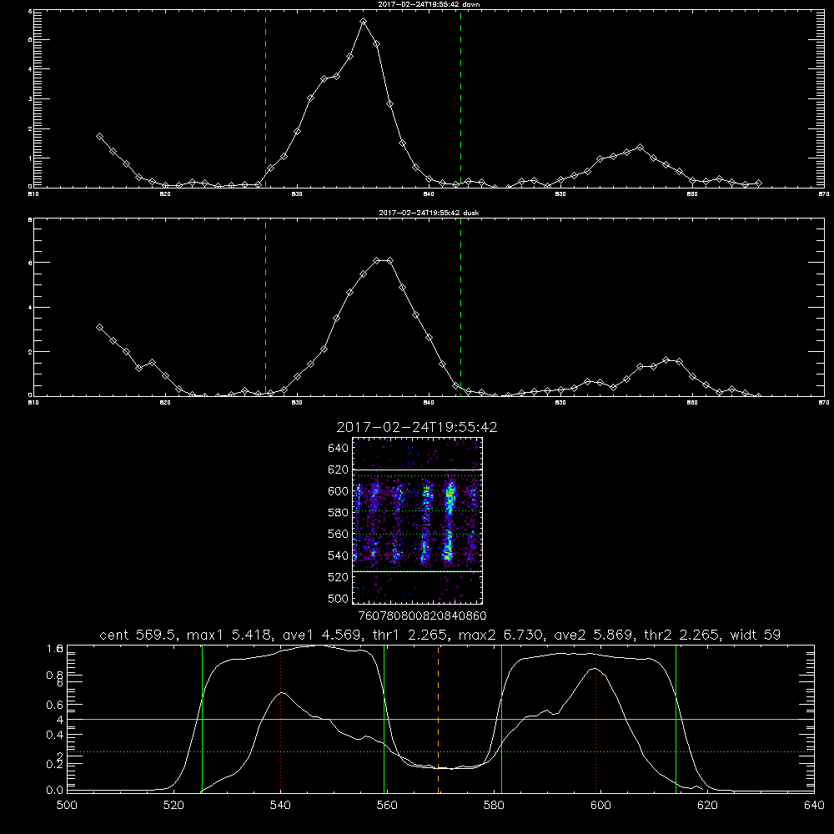Viewport: 834px width, 834px height.
Task: Click x-axis label "520" of bottom plot
Action: click(174, 806)
